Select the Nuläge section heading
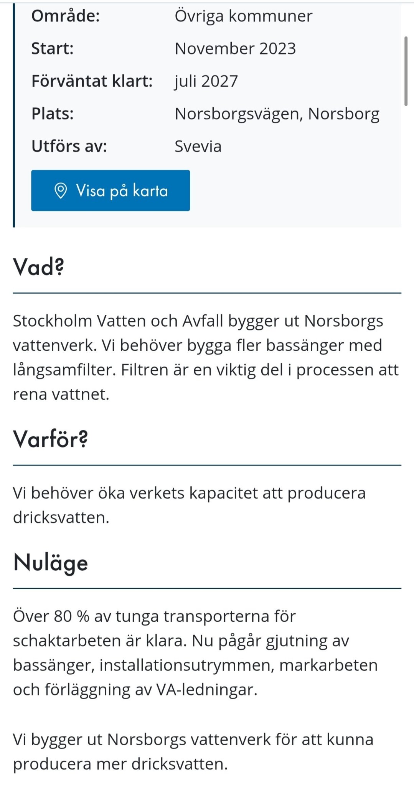This screenshot has width=414, height=786. [51, 563]
